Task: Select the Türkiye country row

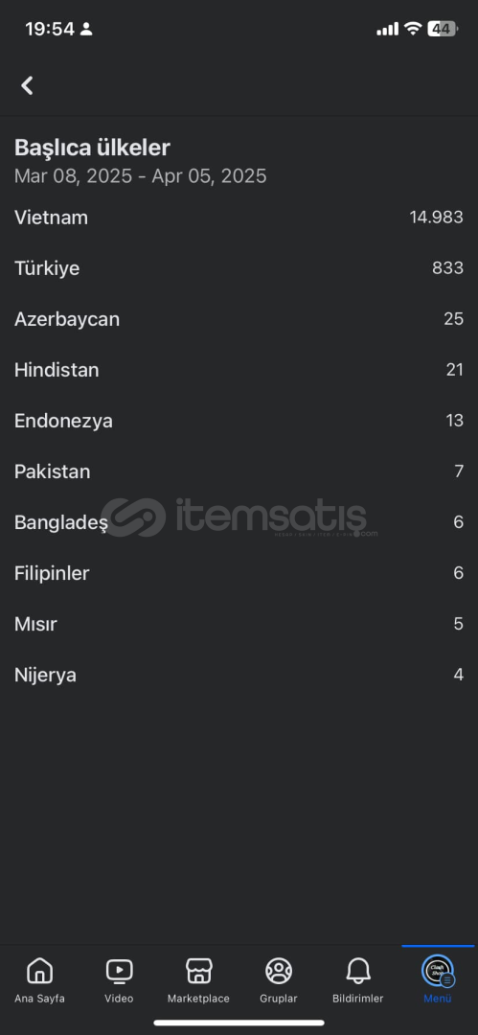Action: 239,268
